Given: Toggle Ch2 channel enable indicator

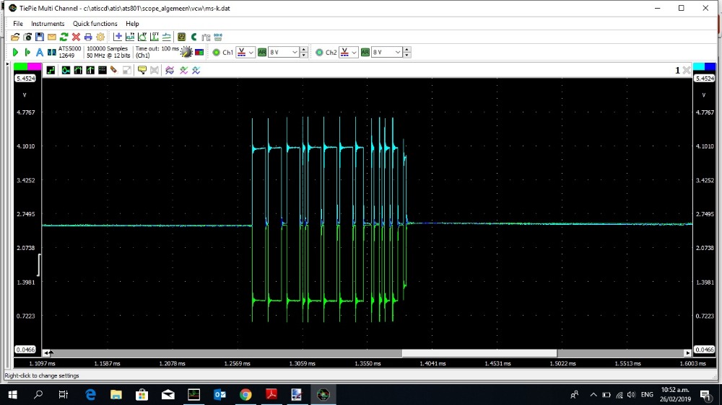Looking at the screenshot, I should point(319,53).
